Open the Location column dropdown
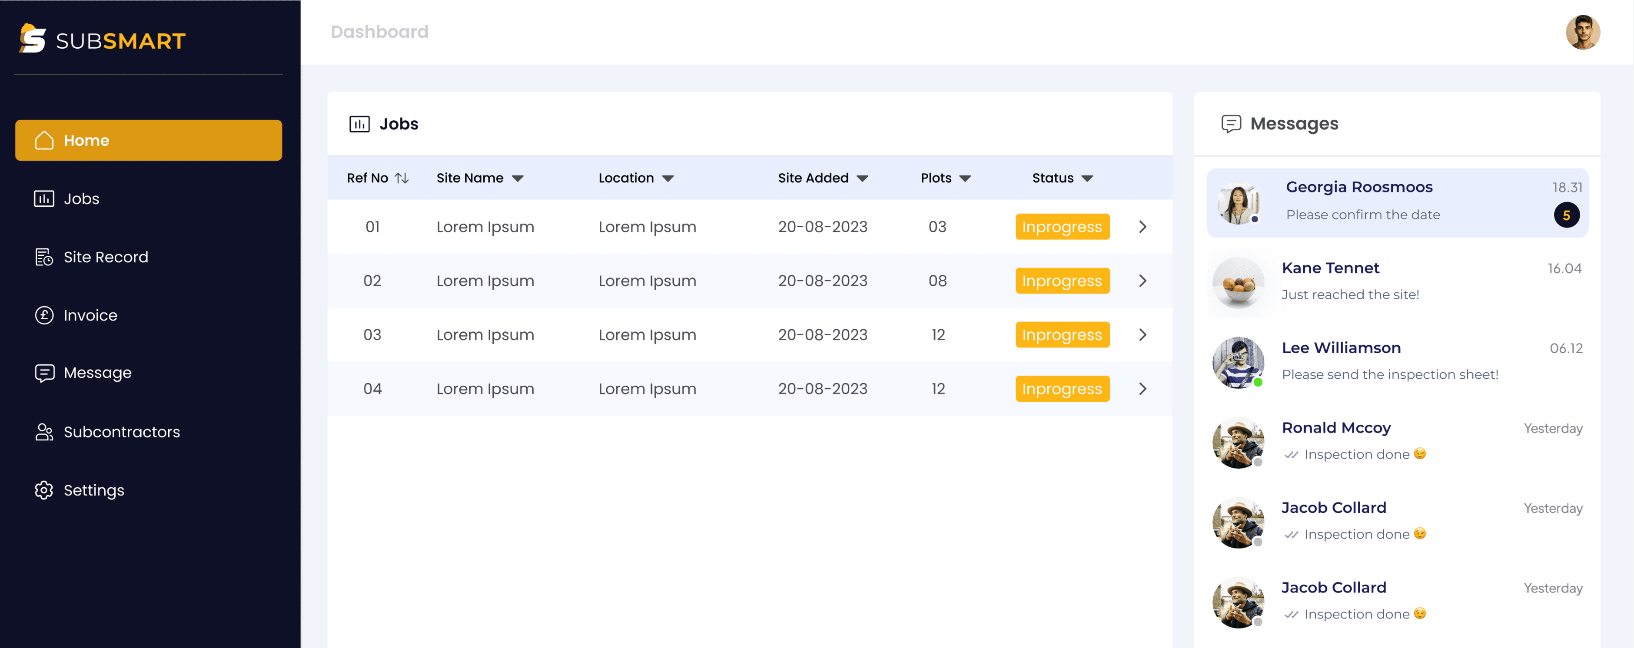The image size is (1634, 648). (668, 179)
